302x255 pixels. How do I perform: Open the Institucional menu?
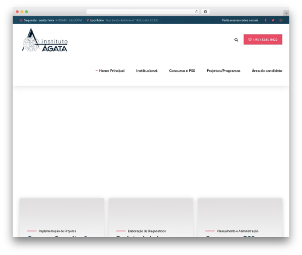pyautogui.click(x=147, y=71)
